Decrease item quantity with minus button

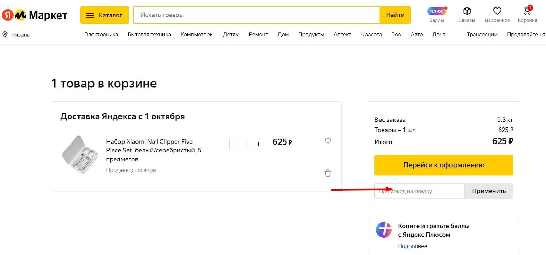tap(235, 144)
